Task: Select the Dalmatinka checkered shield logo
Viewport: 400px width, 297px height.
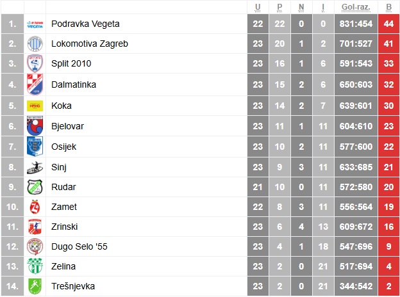Action: [x=35, y=84]
